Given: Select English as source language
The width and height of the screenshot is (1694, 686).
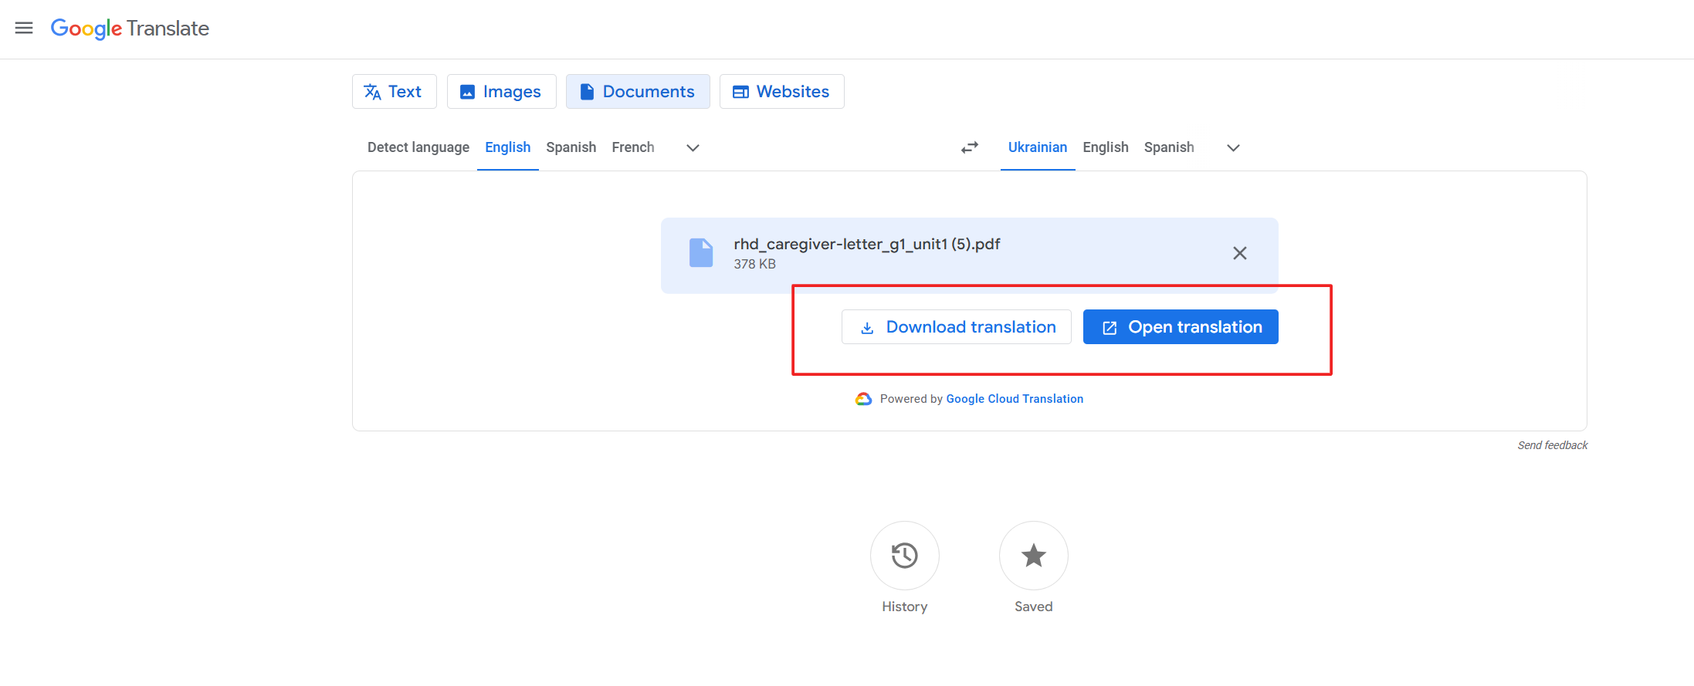Looking at the screenshot, I should coord(508,147).
